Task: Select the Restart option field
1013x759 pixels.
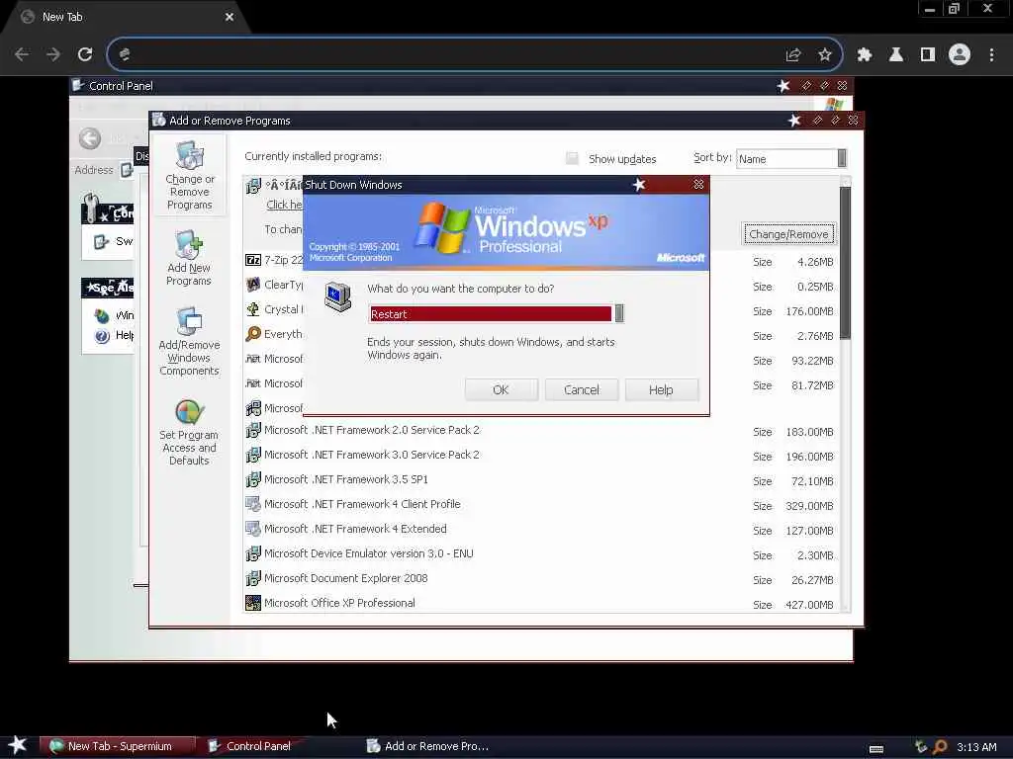Action: point(491,313)
